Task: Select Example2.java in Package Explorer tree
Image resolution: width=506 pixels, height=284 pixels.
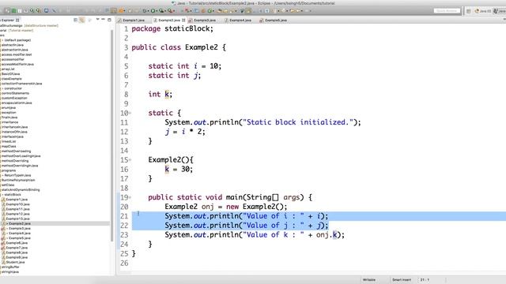Action: tap(19, 223)
